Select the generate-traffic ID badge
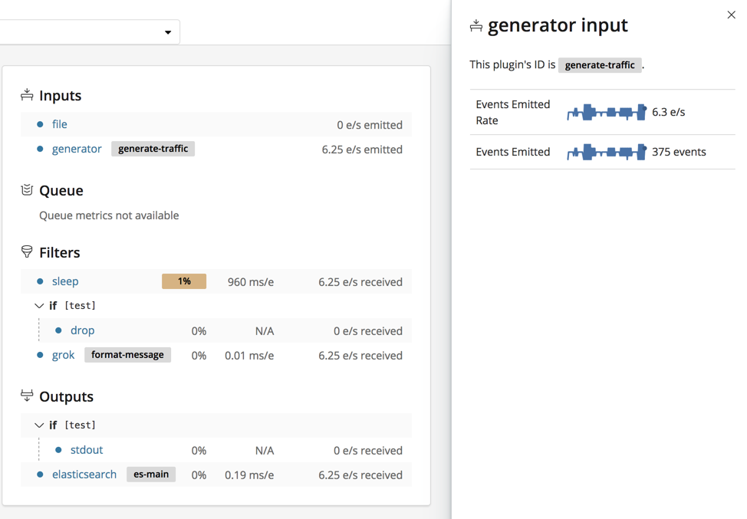 pos(600,64)
